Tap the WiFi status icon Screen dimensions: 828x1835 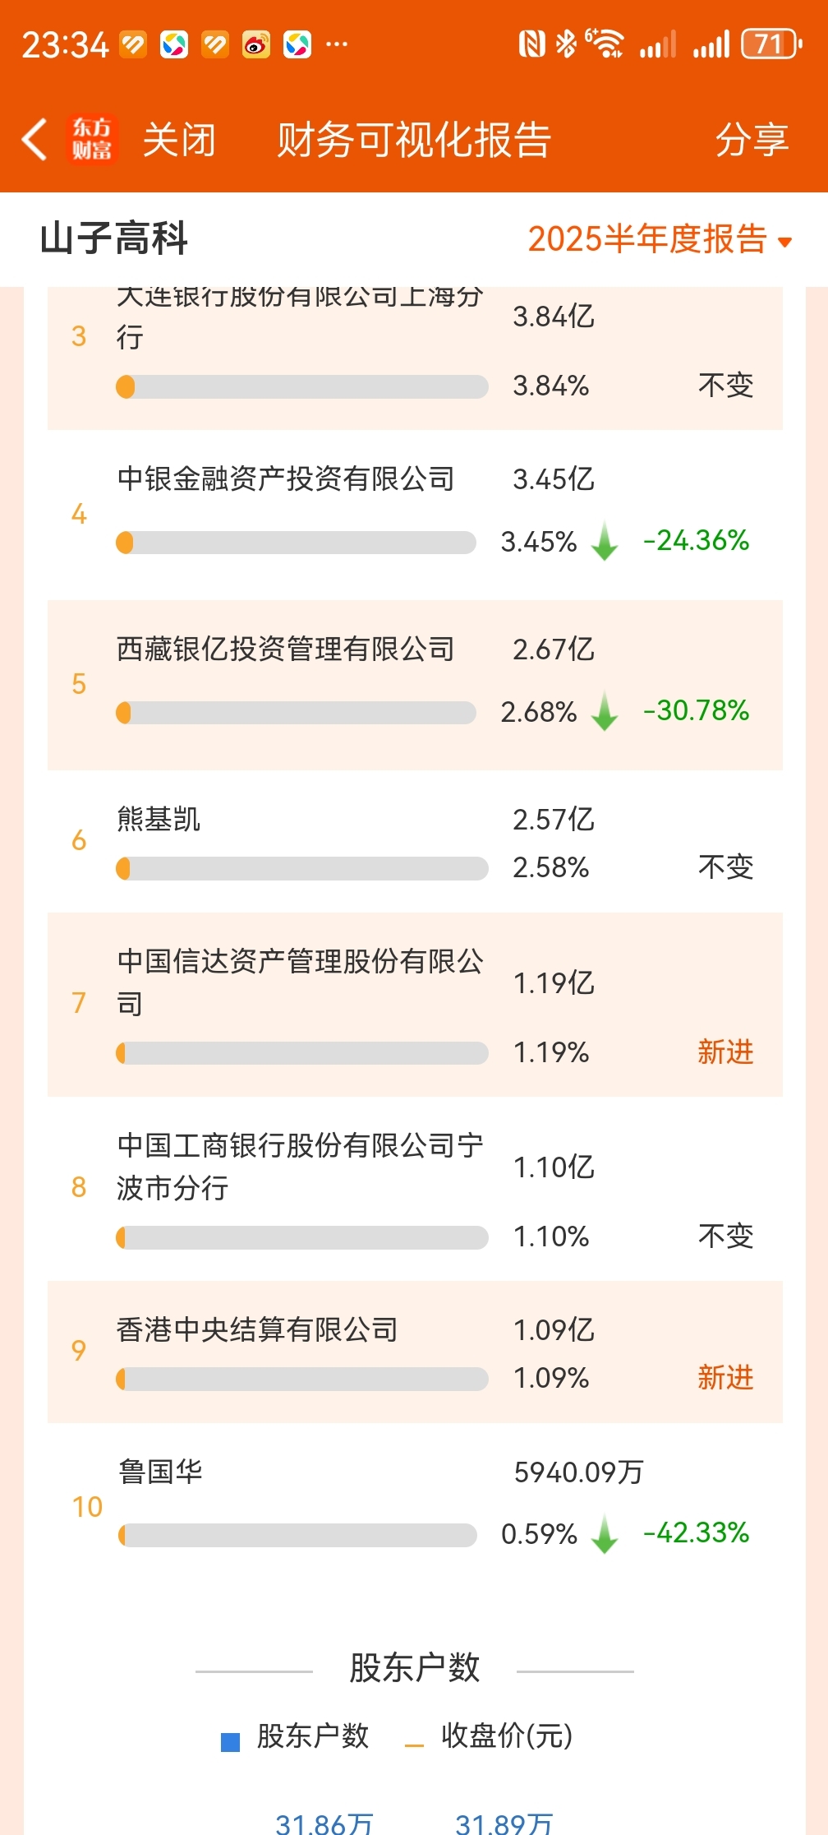605,44
